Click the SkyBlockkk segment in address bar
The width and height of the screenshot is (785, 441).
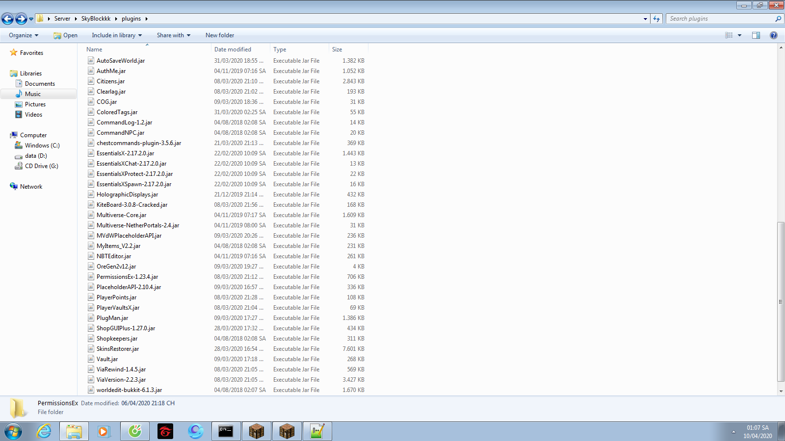coord(96,19)
